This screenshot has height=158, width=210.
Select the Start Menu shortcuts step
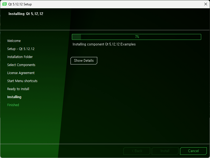pos(22,81)
